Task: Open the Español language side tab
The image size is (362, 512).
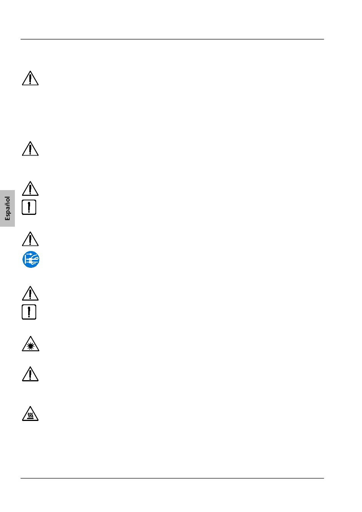Action: (x=7, y=208)
